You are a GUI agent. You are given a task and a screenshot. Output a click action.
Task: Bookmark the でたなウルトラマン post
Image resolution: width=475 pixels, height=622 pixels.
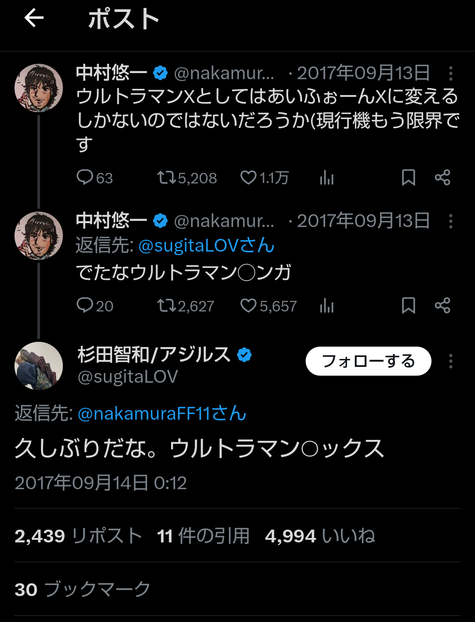(x=409, y=305)
